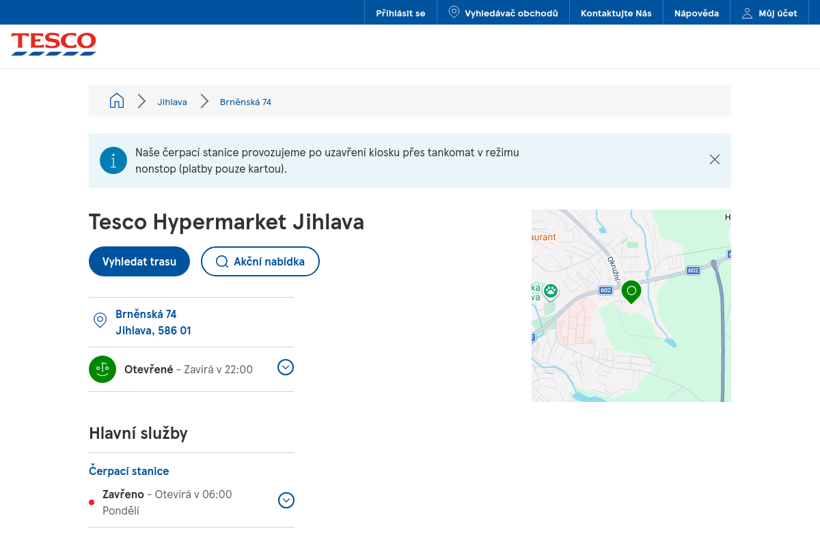This screenshot has width=820, height=546.
Task: Click the home icon in breadcrumb
Action: tap(117, 101)
